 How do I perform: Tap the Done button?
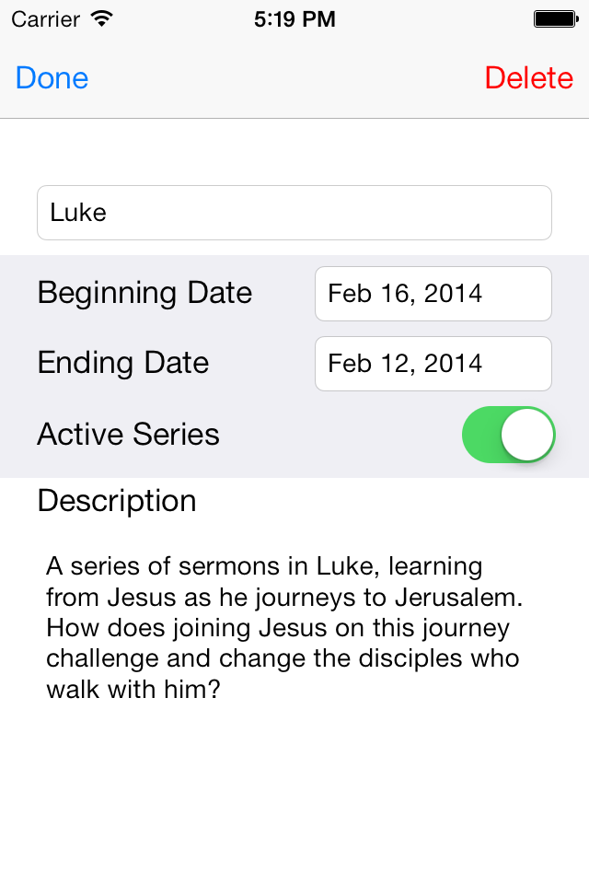pyautogui.click(x=52, y=78)
